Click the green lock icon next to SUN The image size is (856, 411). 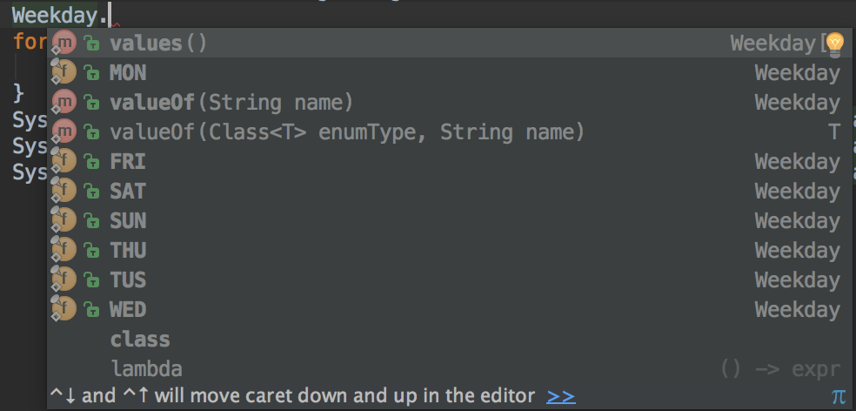pos(91,221)
